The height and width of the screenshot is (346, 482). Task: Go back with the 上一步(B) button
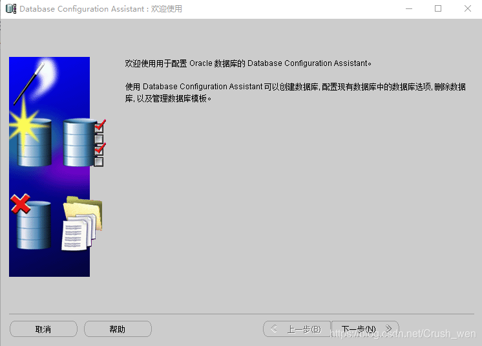point(297,329)
